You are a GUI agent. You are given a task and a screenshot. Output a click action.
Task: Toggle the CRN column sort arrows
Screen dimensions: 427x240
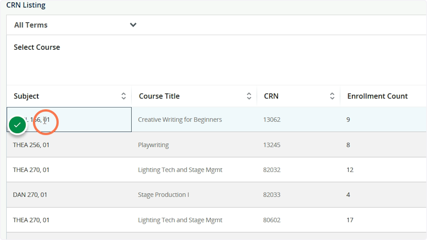point(332,96)
